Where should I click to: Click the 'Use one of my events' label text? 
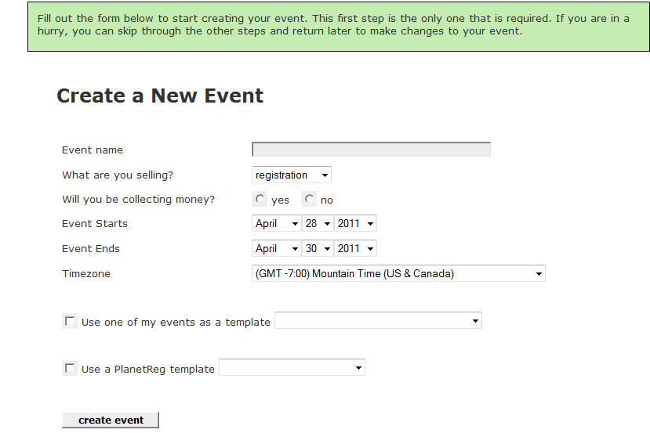pos(176,323)
